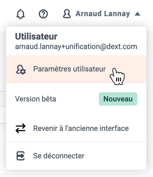Click the Version bêta label

coord(36,99)
